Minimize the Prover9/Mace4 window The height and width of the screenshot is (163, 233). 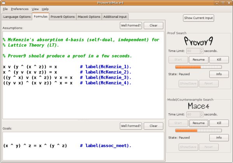pos(217,3)
